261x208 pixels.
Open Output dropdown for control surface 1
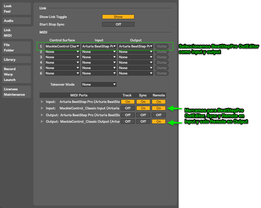pos(136,46)
